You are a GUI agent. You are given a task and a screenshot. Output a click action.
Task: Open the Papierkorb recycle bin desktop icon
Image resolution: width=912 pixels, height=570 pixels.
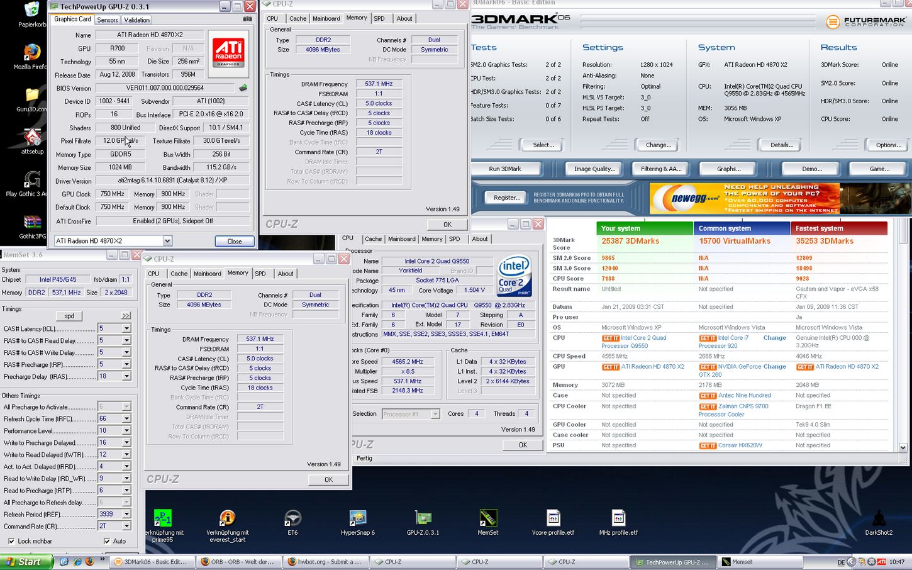pyautogui.click(x=31, y=10)
